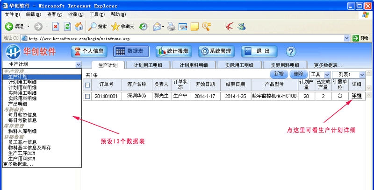Click the research magnifier icon

(206, 27)
